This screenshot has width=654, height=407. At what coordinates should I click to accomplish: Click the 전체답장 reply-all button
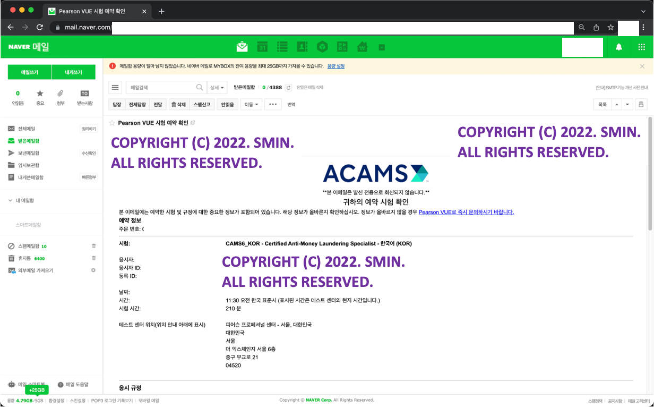[137, 105]
